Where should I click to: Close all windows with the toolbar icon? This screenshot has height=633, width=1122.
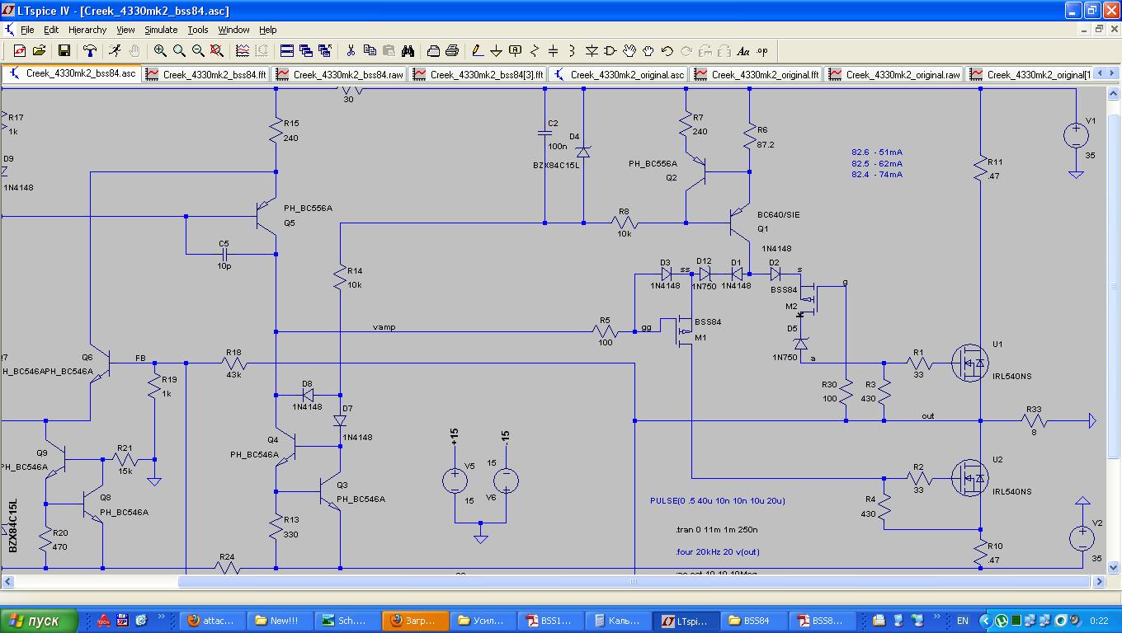coord(325,51)
